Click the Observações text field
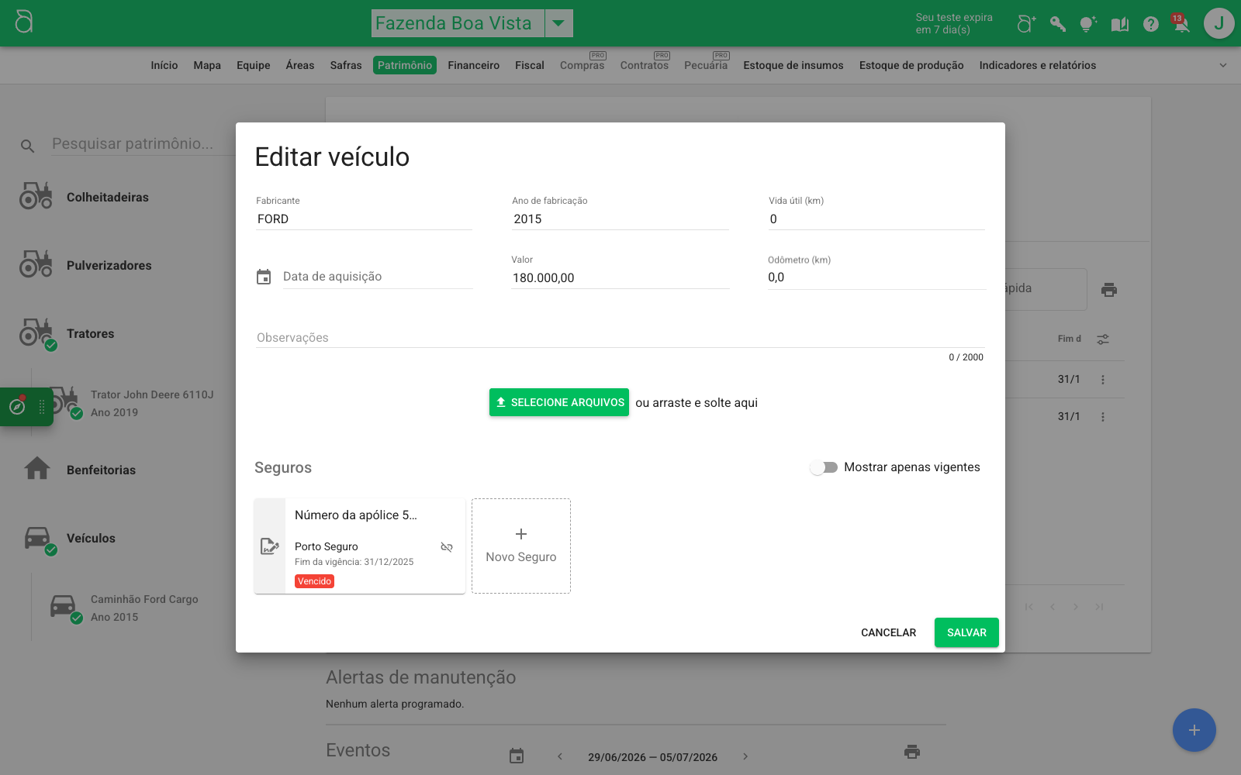 [x=620, y=338]
